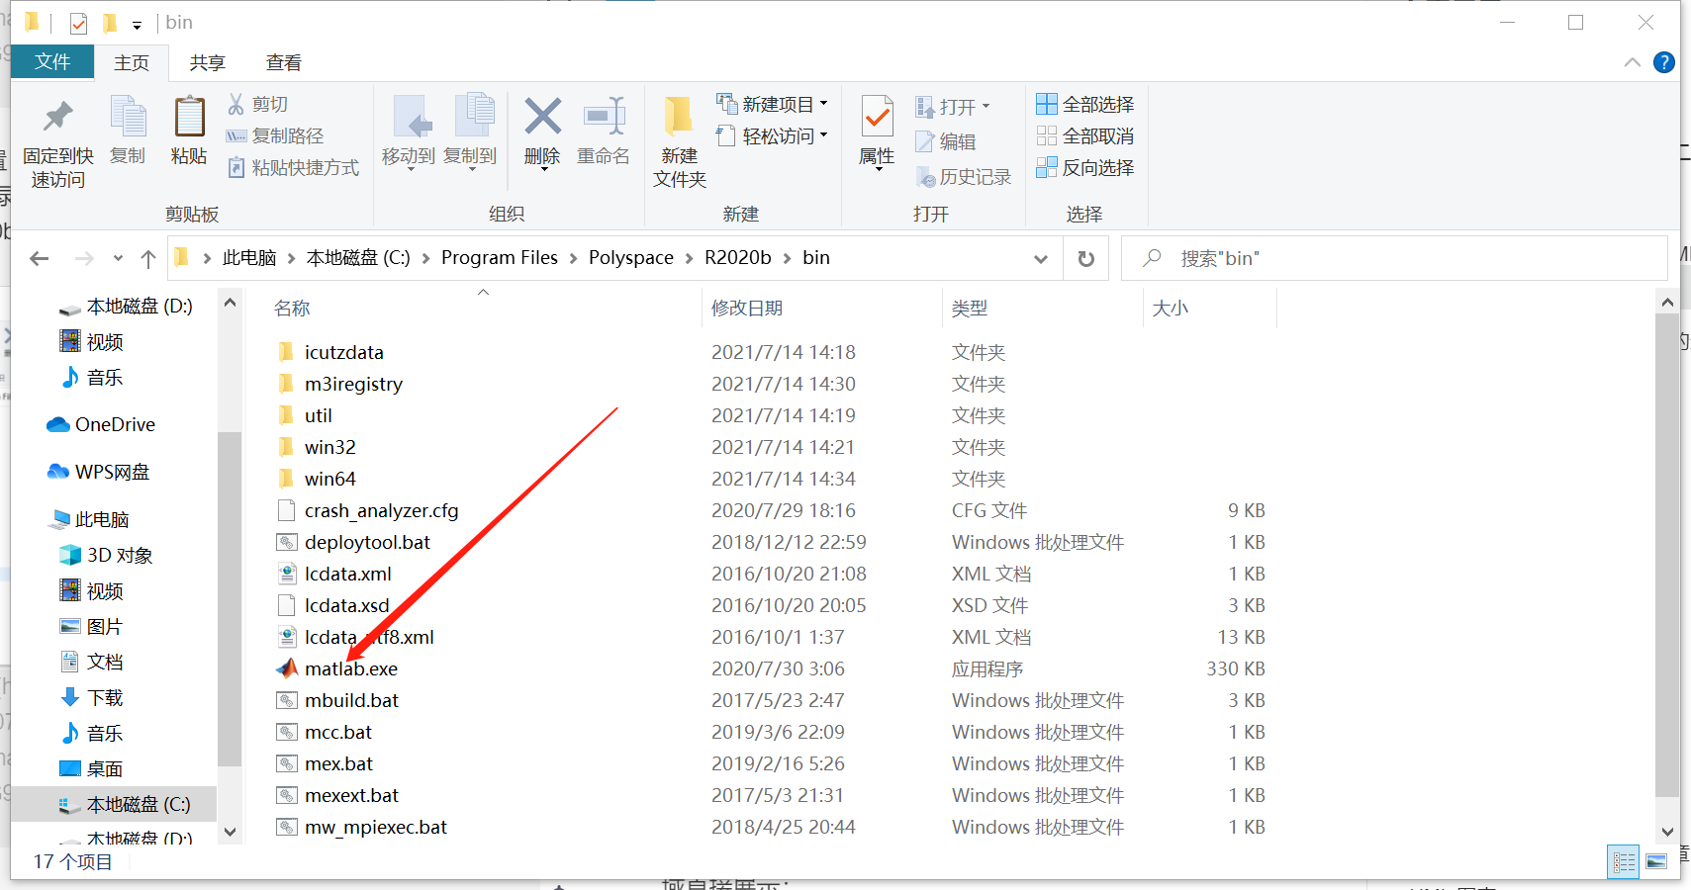Click Paste shortcut (粘贴快捷方式)
Image resolution: width=1691 pixels, height=890 pixels.
(293, 167)
